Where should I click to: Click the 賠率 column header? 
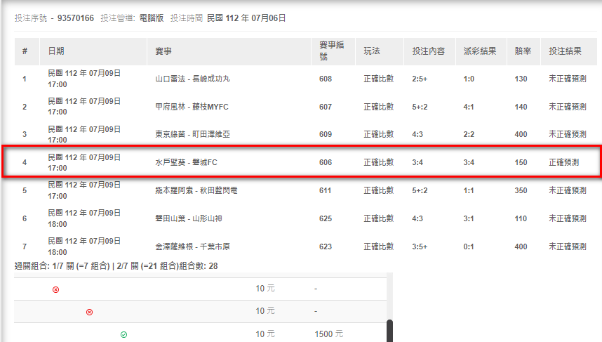523,51
